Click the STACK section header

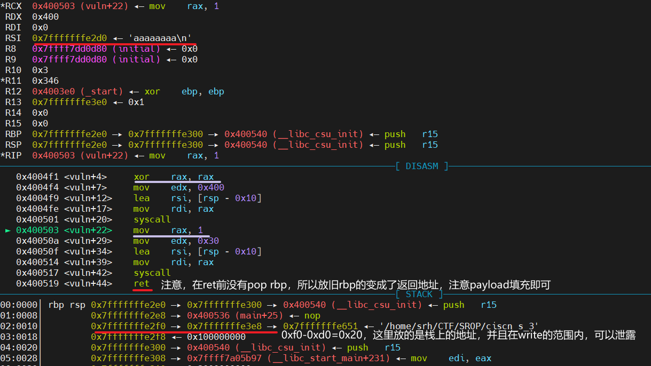click(419, 295)
